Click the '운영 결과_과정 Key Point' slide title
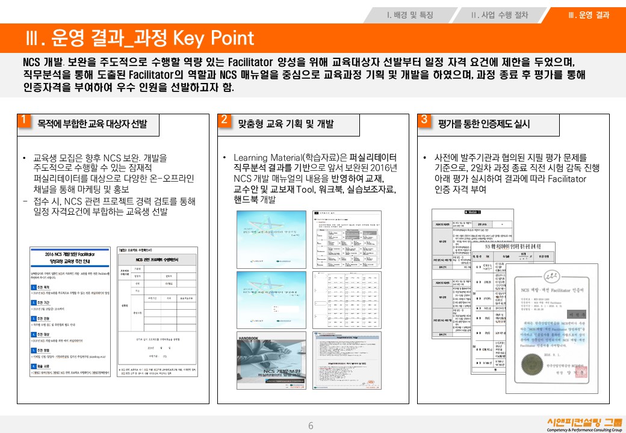Screen dimensions: 626x433 click(139, 38)
